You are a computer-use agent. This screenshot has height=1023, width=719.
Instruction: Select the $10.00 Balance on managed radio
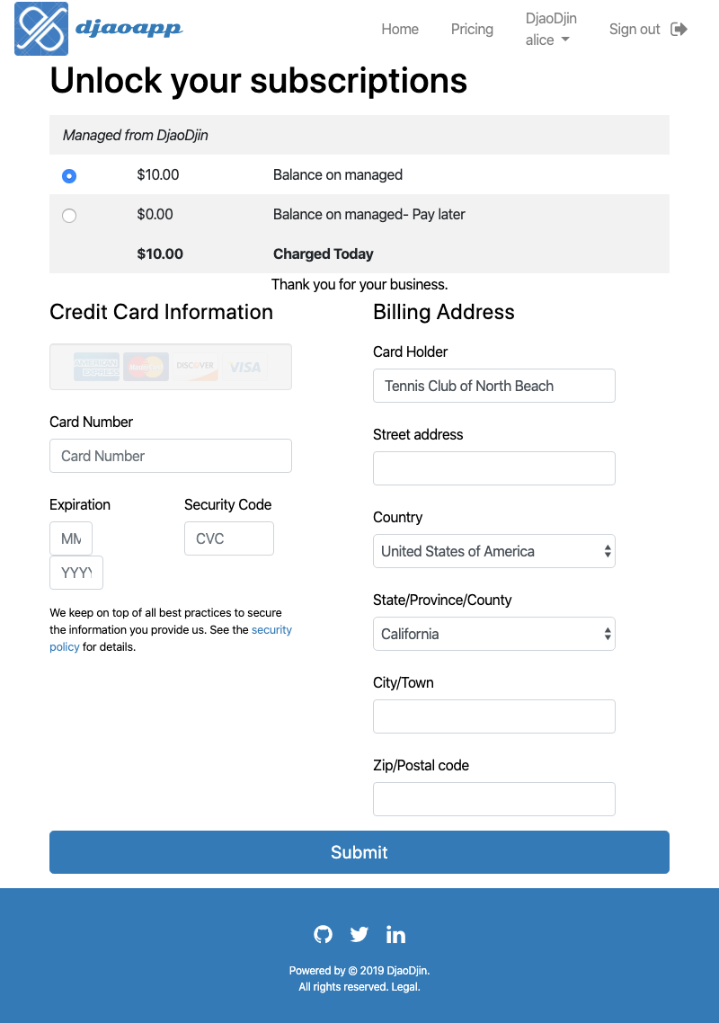click(x=69, y=176)
